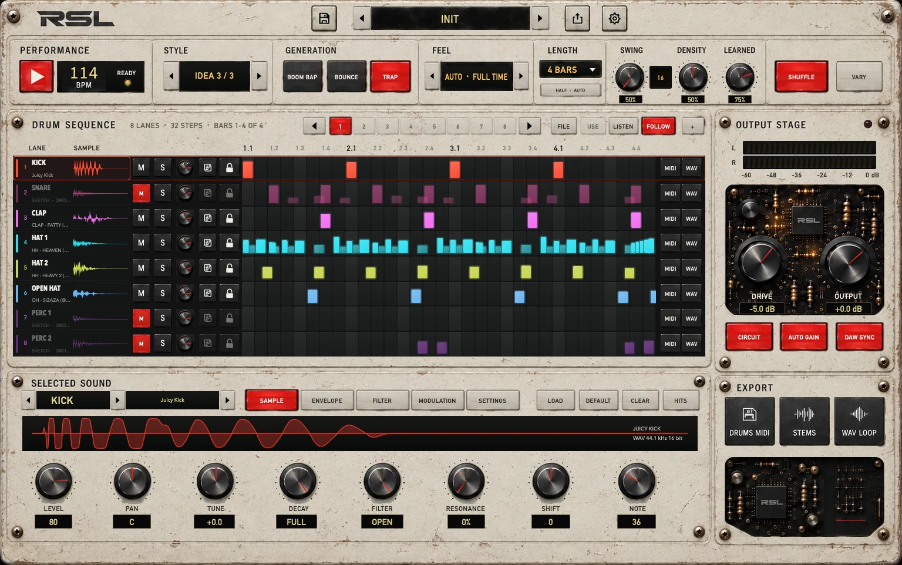Go to the next sequence page arrow
This screenshot has width=902, height=565.
click(529, 126)
